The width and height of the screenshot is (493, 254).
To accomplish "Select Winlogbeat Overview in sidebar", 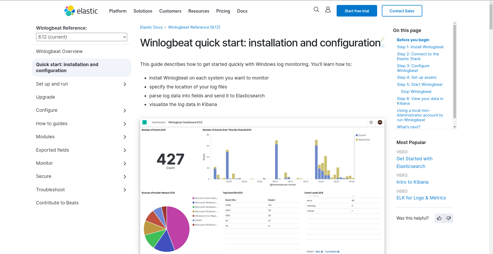I will pyautogui.click(x=59, y=51).
